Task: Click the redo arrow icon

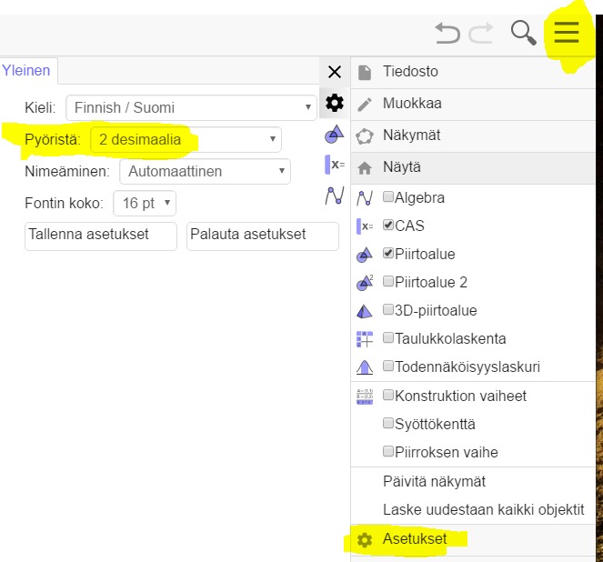Action: tap(481, 33)
